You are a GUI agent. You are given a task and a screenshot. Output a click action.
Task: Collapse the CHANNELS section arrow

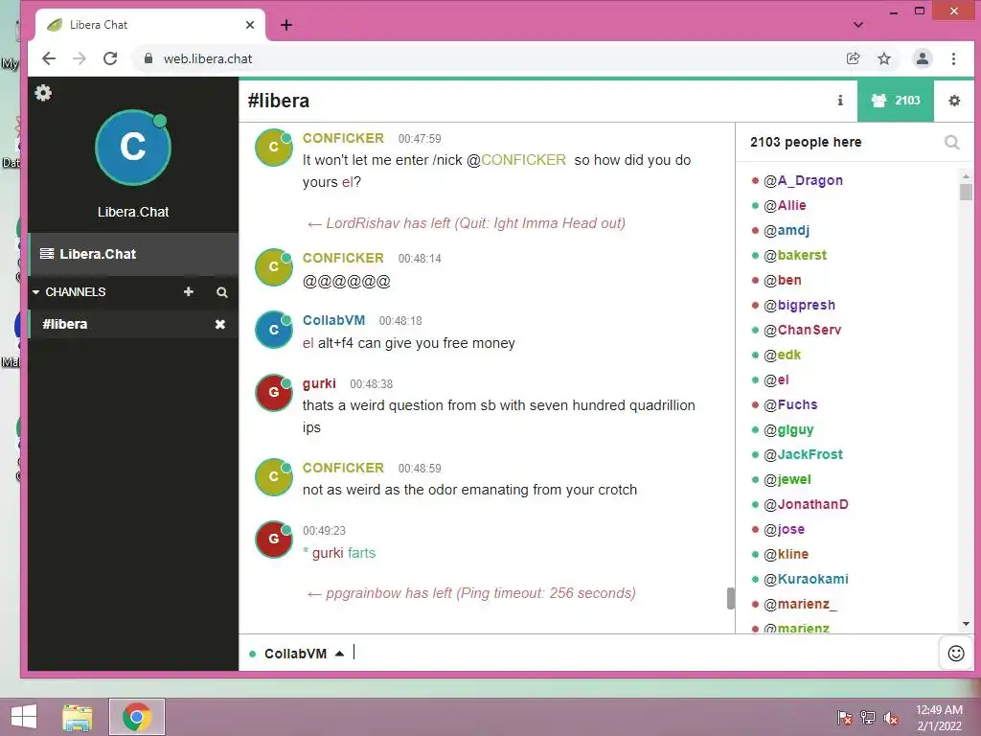[35, 292]
